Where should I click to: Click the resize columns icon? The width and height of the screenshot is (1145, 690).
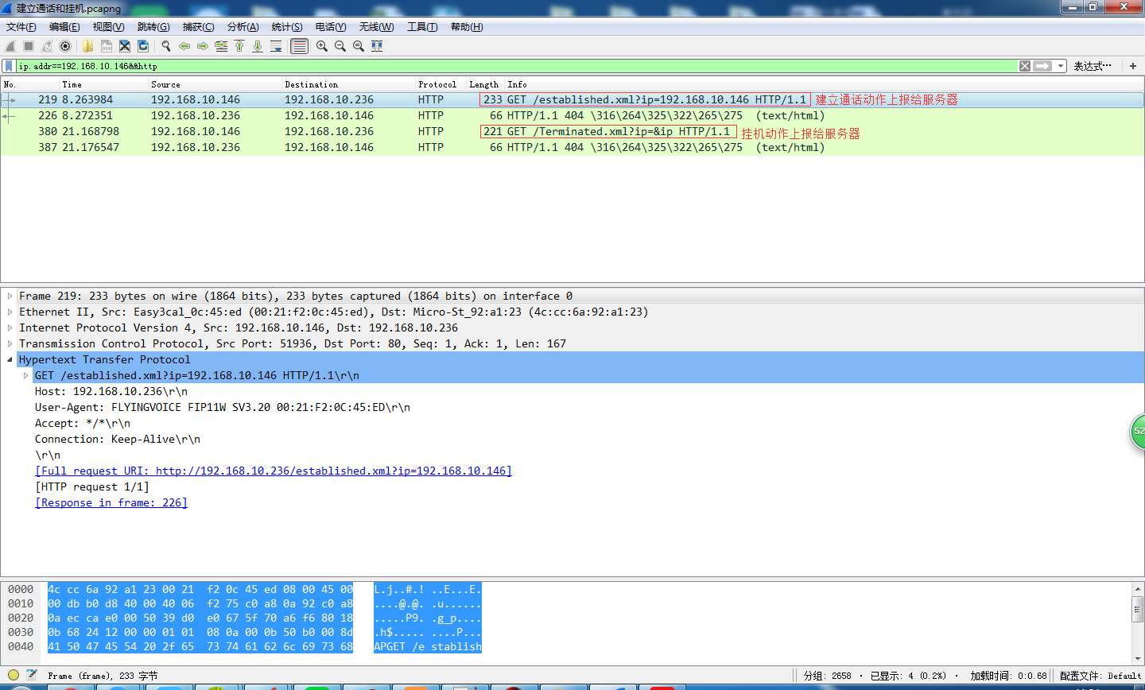click(377, 46)
